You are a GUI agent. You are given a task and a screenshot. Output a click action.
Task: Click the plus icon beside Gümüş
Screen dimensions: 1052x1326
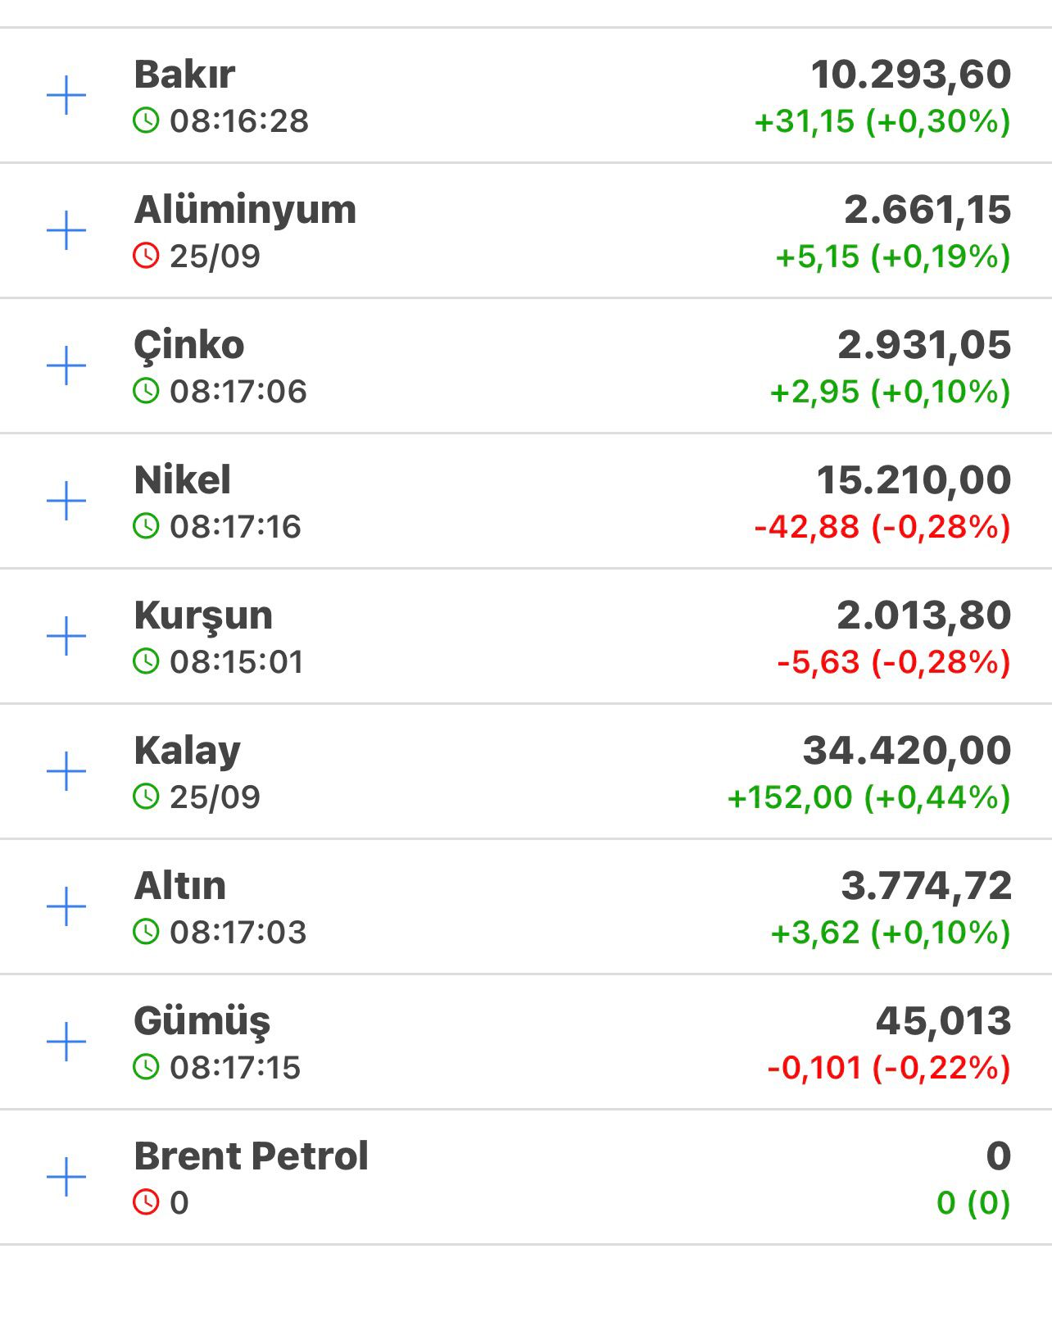tap(66, 1042)
